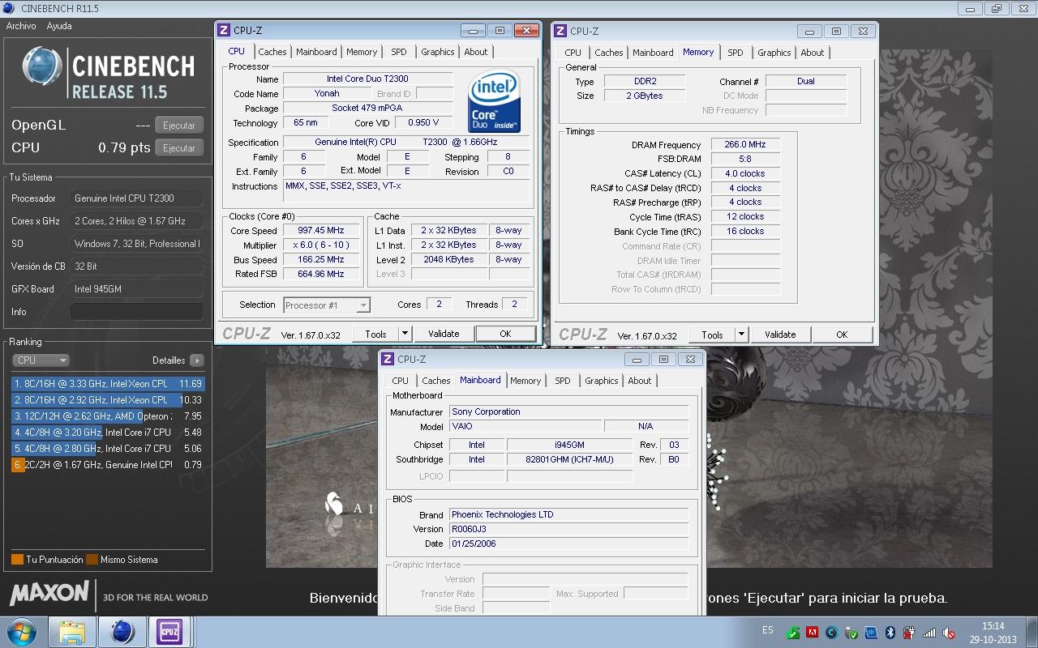Select ranking row 8C/16H @ 2.92 GHz Xeon

tap(108, 400)
